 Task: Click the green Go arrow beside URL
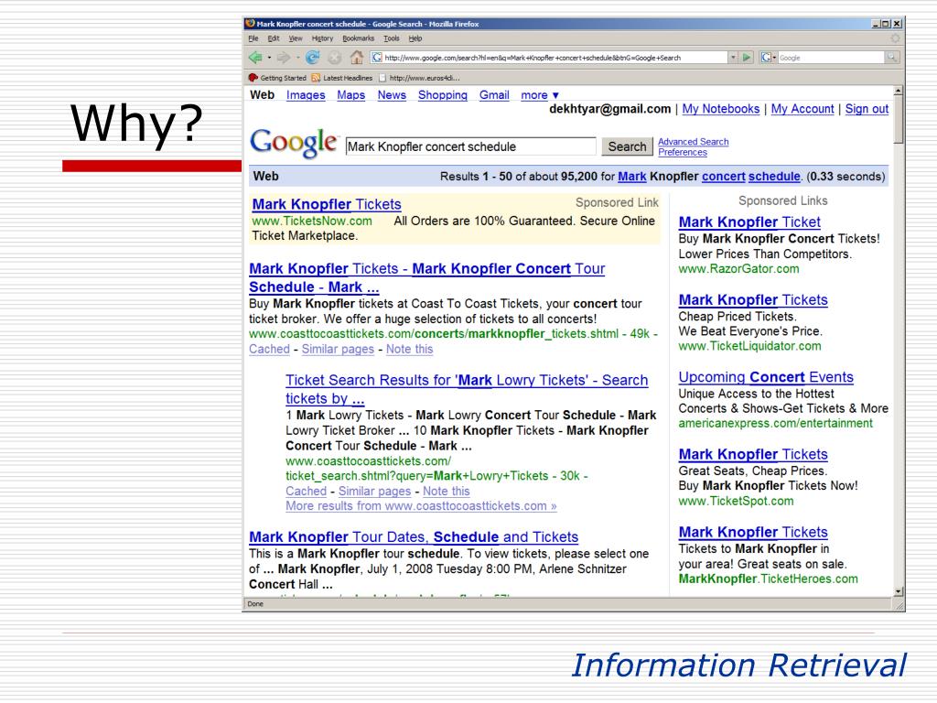coord(747,58)
